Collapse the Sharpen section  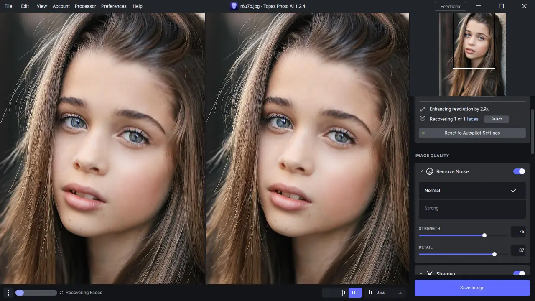[421, 274]
